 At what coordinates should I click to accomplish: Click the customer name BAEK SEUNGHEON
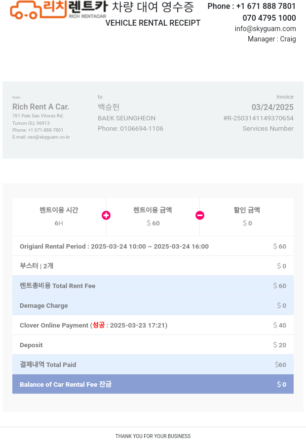coord(126,118)
